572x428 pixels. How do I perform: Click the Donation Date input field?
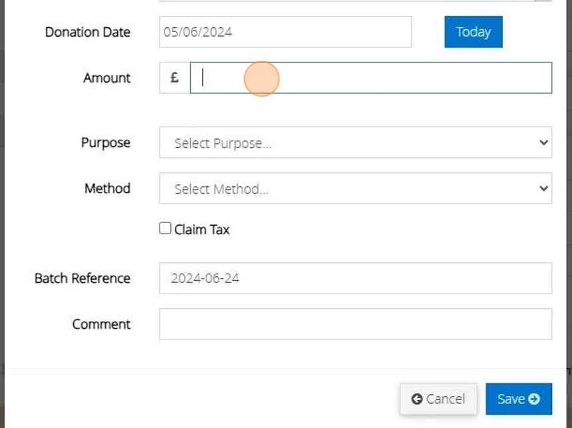pyautogui.click(x=285, y=32)
